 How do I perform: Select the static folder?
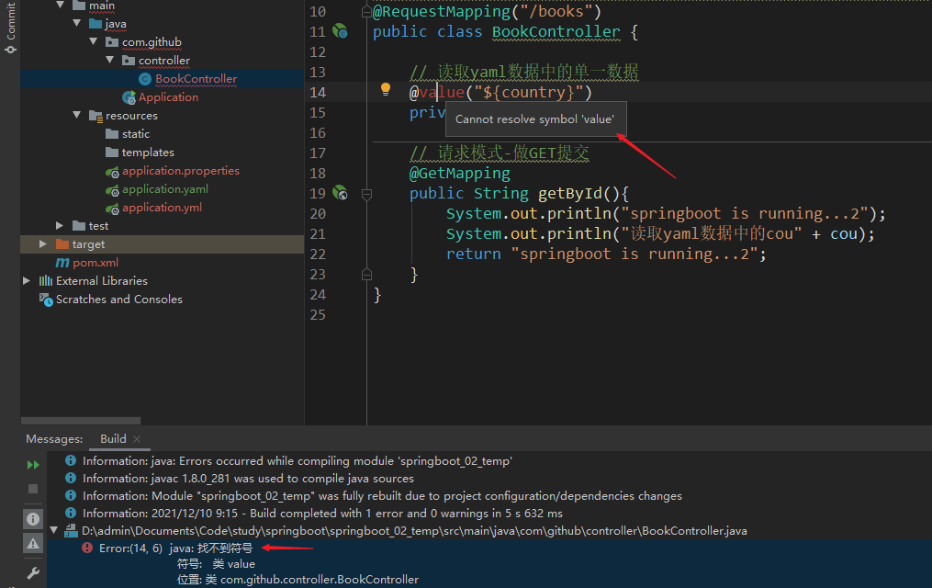click(x=136, y=134)
